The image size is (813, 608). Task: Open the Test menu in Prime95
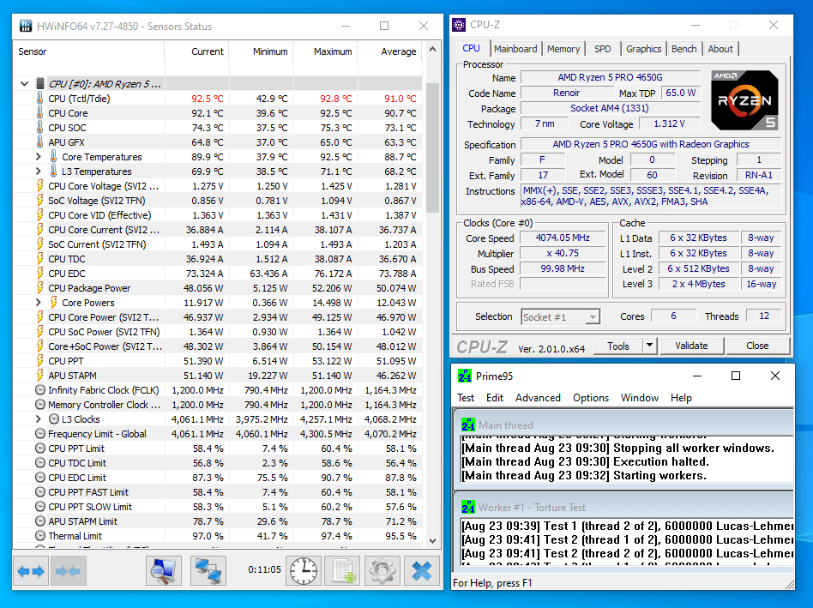click(466, 398)
